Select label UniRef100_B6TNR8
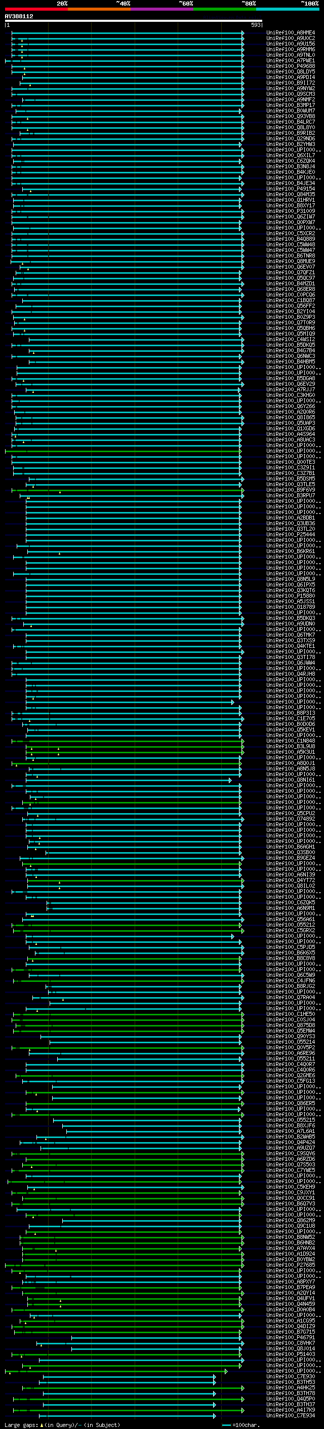Viewport: 324px width, 1429px height. coord(291,255)
